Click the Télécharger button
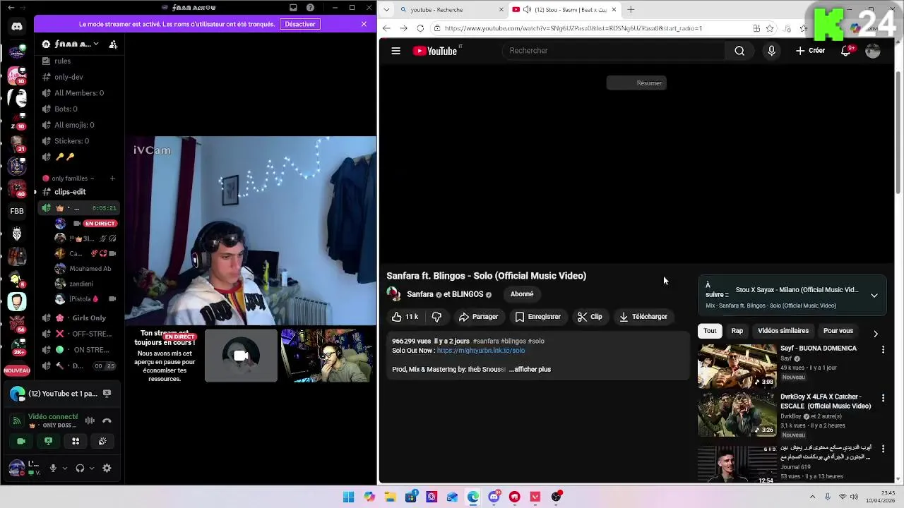 click(643, 317)
